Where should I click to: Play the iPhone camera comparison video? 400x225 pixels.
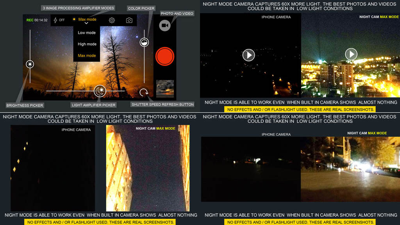coord(248,55)
